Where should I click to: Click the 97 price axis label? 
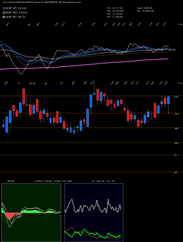tap(176, 155)
